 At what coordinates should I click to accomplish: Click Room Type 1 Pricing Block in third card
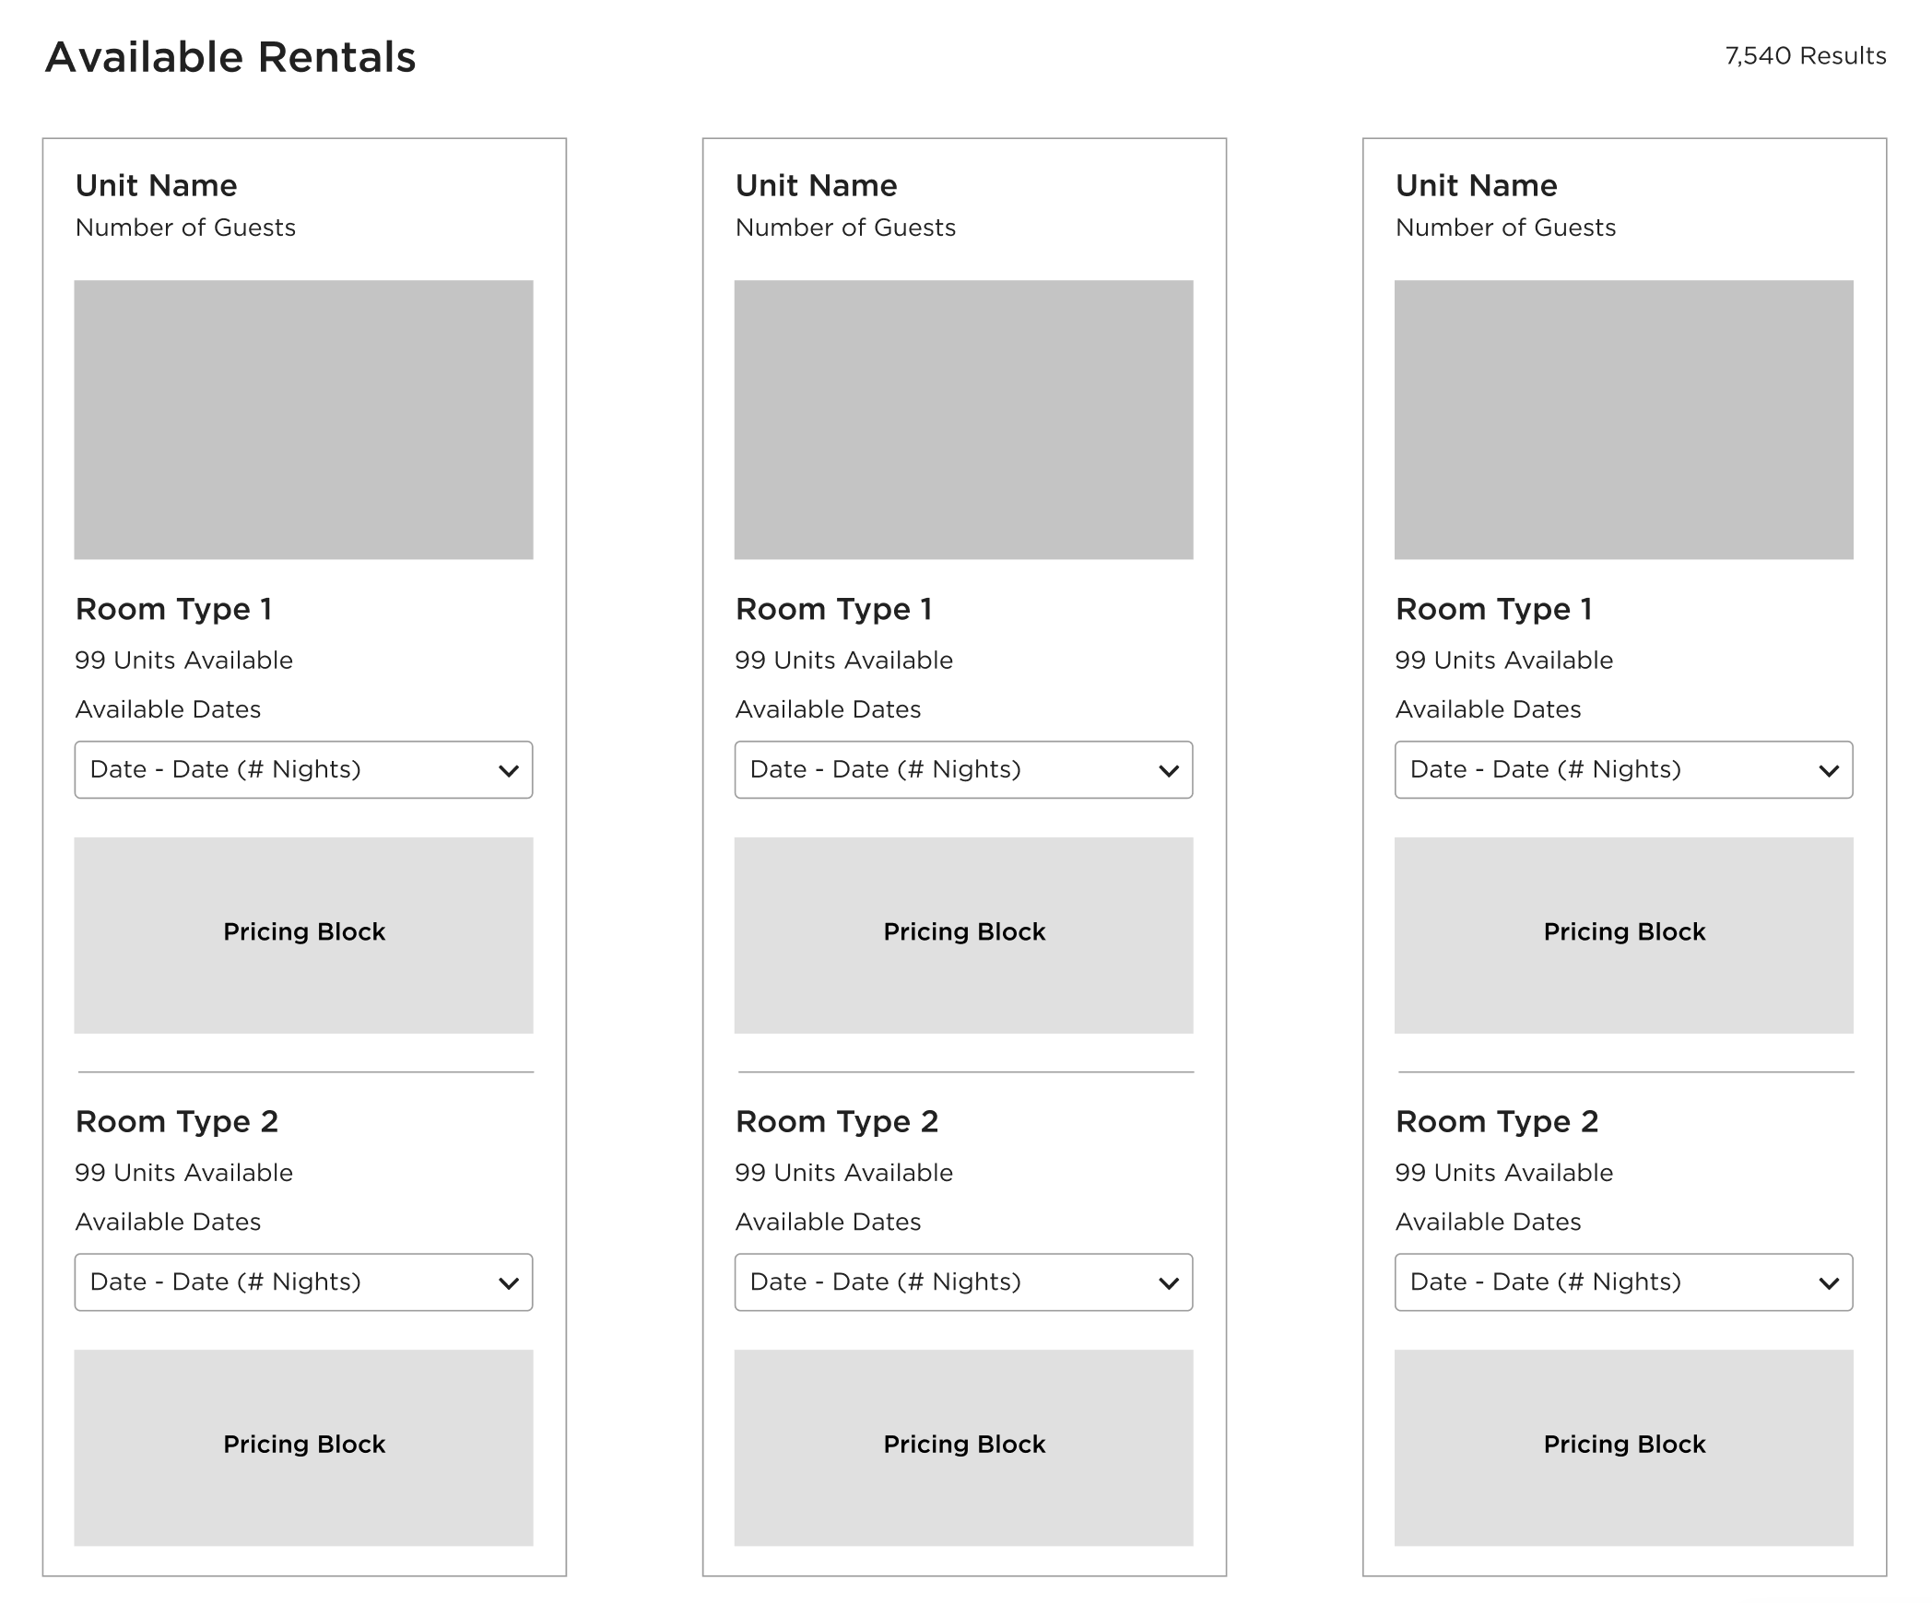tap(1623, 934)
